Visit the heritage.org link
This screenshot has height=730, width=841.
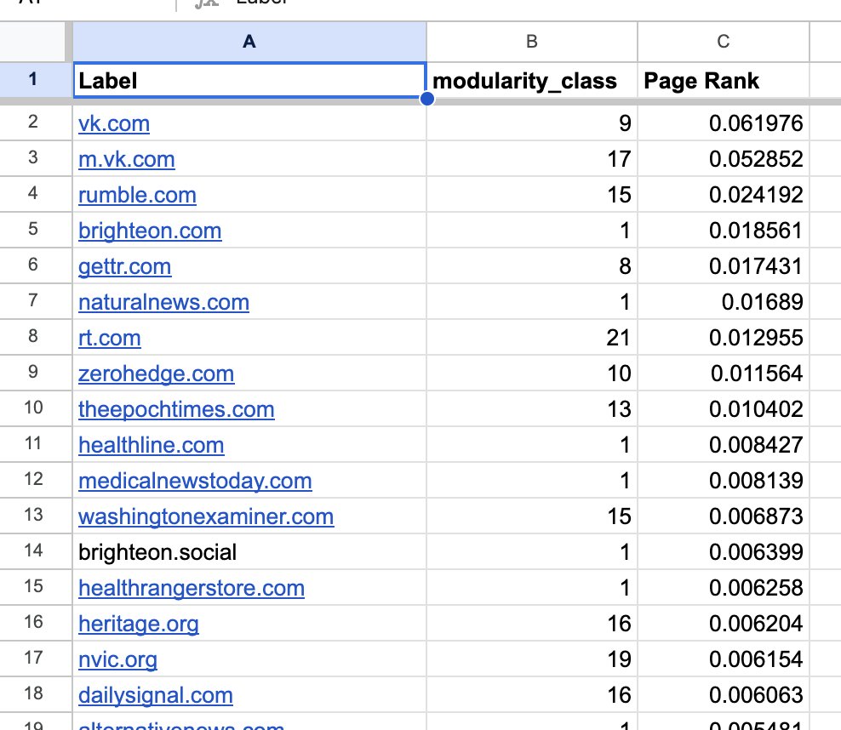coord(139,624)
